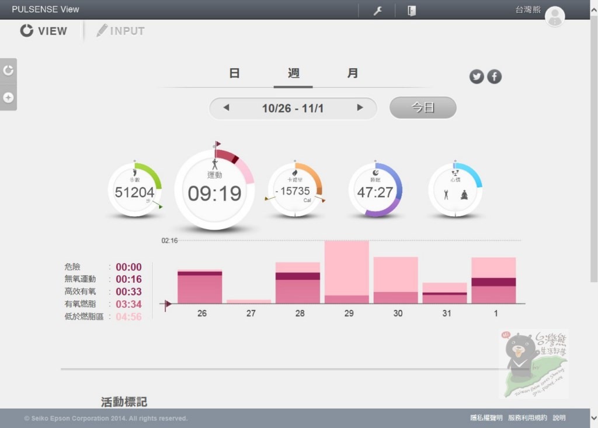The height and width of the screenshot is (428, 598).
Task: Click the 02:16 axis label
Action: click(x=169, y=241)
